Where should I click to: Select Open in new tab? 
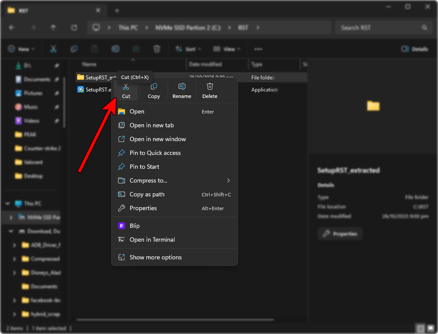[x=152, y=125]
